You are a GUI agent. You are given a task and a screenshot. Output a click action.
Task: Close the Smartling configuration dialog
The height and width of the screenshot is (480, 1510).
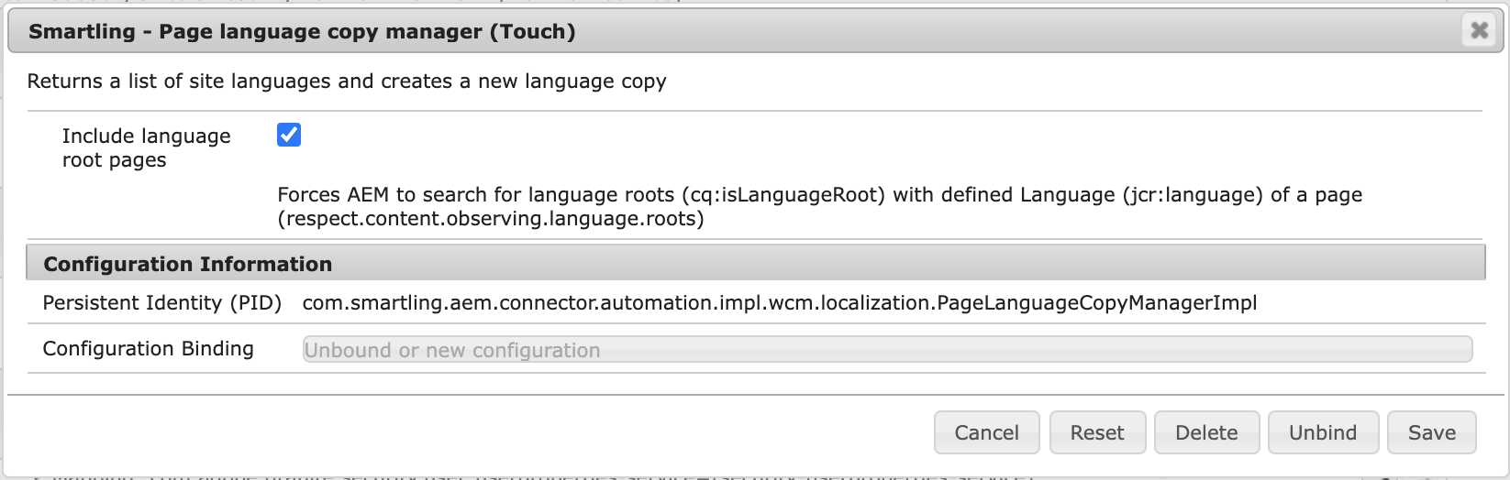coord(1479,31)
